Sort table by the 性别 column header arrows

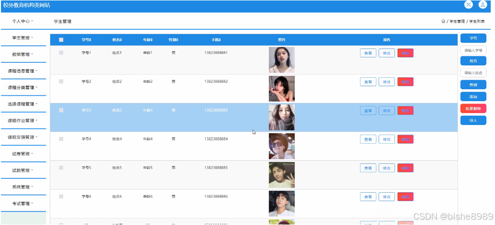177,40
